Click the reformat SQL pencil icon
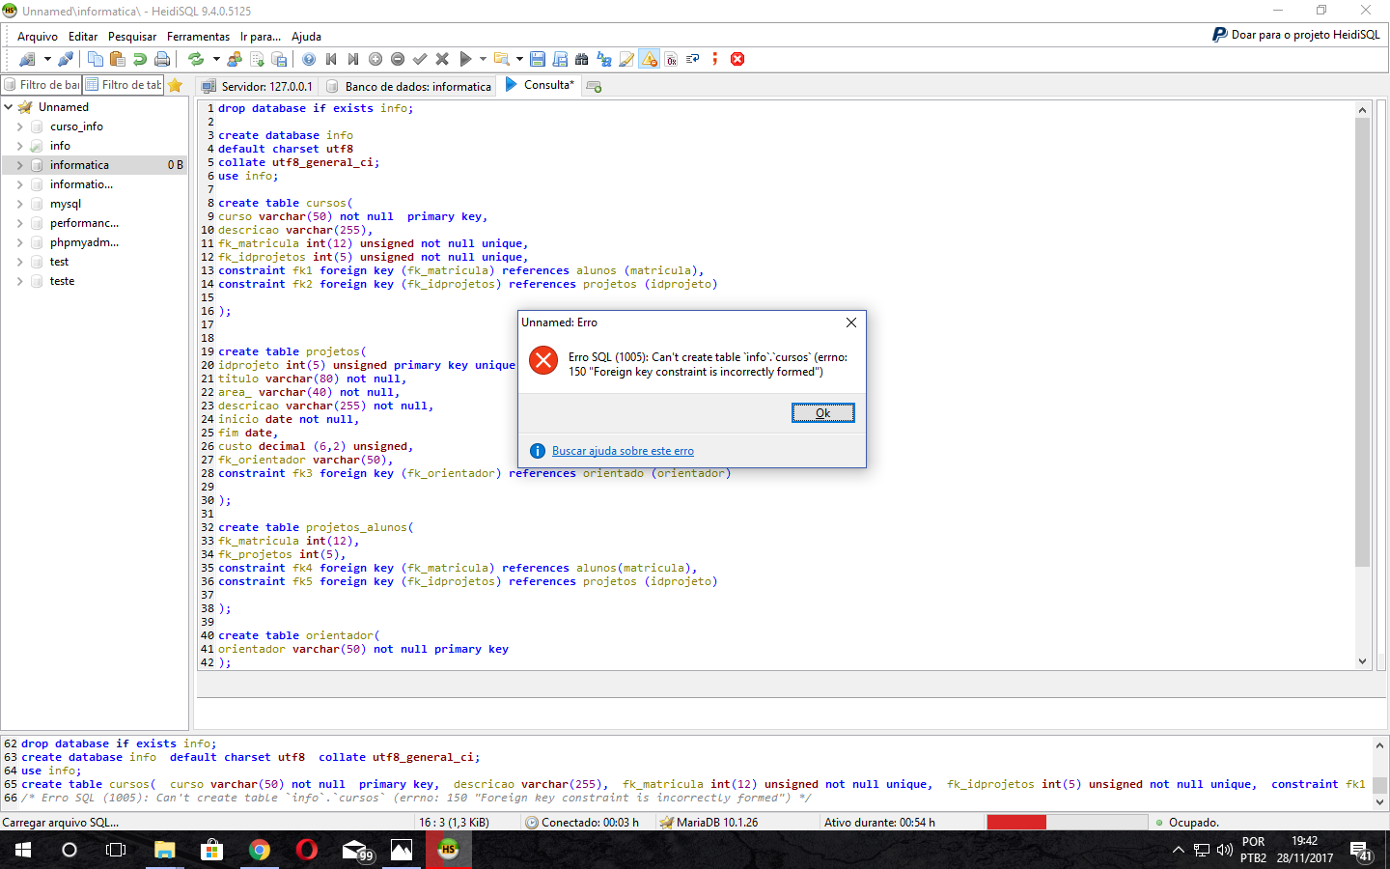 (x=626, y=59)
